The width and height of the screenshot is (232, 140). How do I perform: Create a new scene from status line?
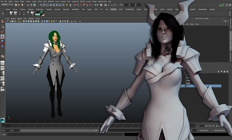point(16,5)
